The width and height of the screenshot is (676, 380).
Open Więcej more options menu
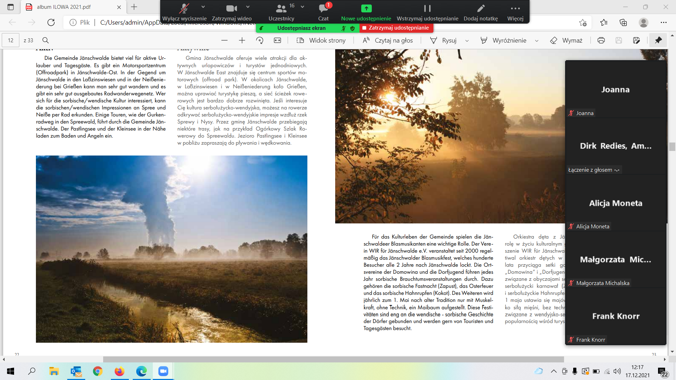[515, 12]
